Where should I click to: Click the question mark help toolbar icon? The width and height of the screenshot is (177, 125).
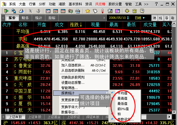point(142,11)
